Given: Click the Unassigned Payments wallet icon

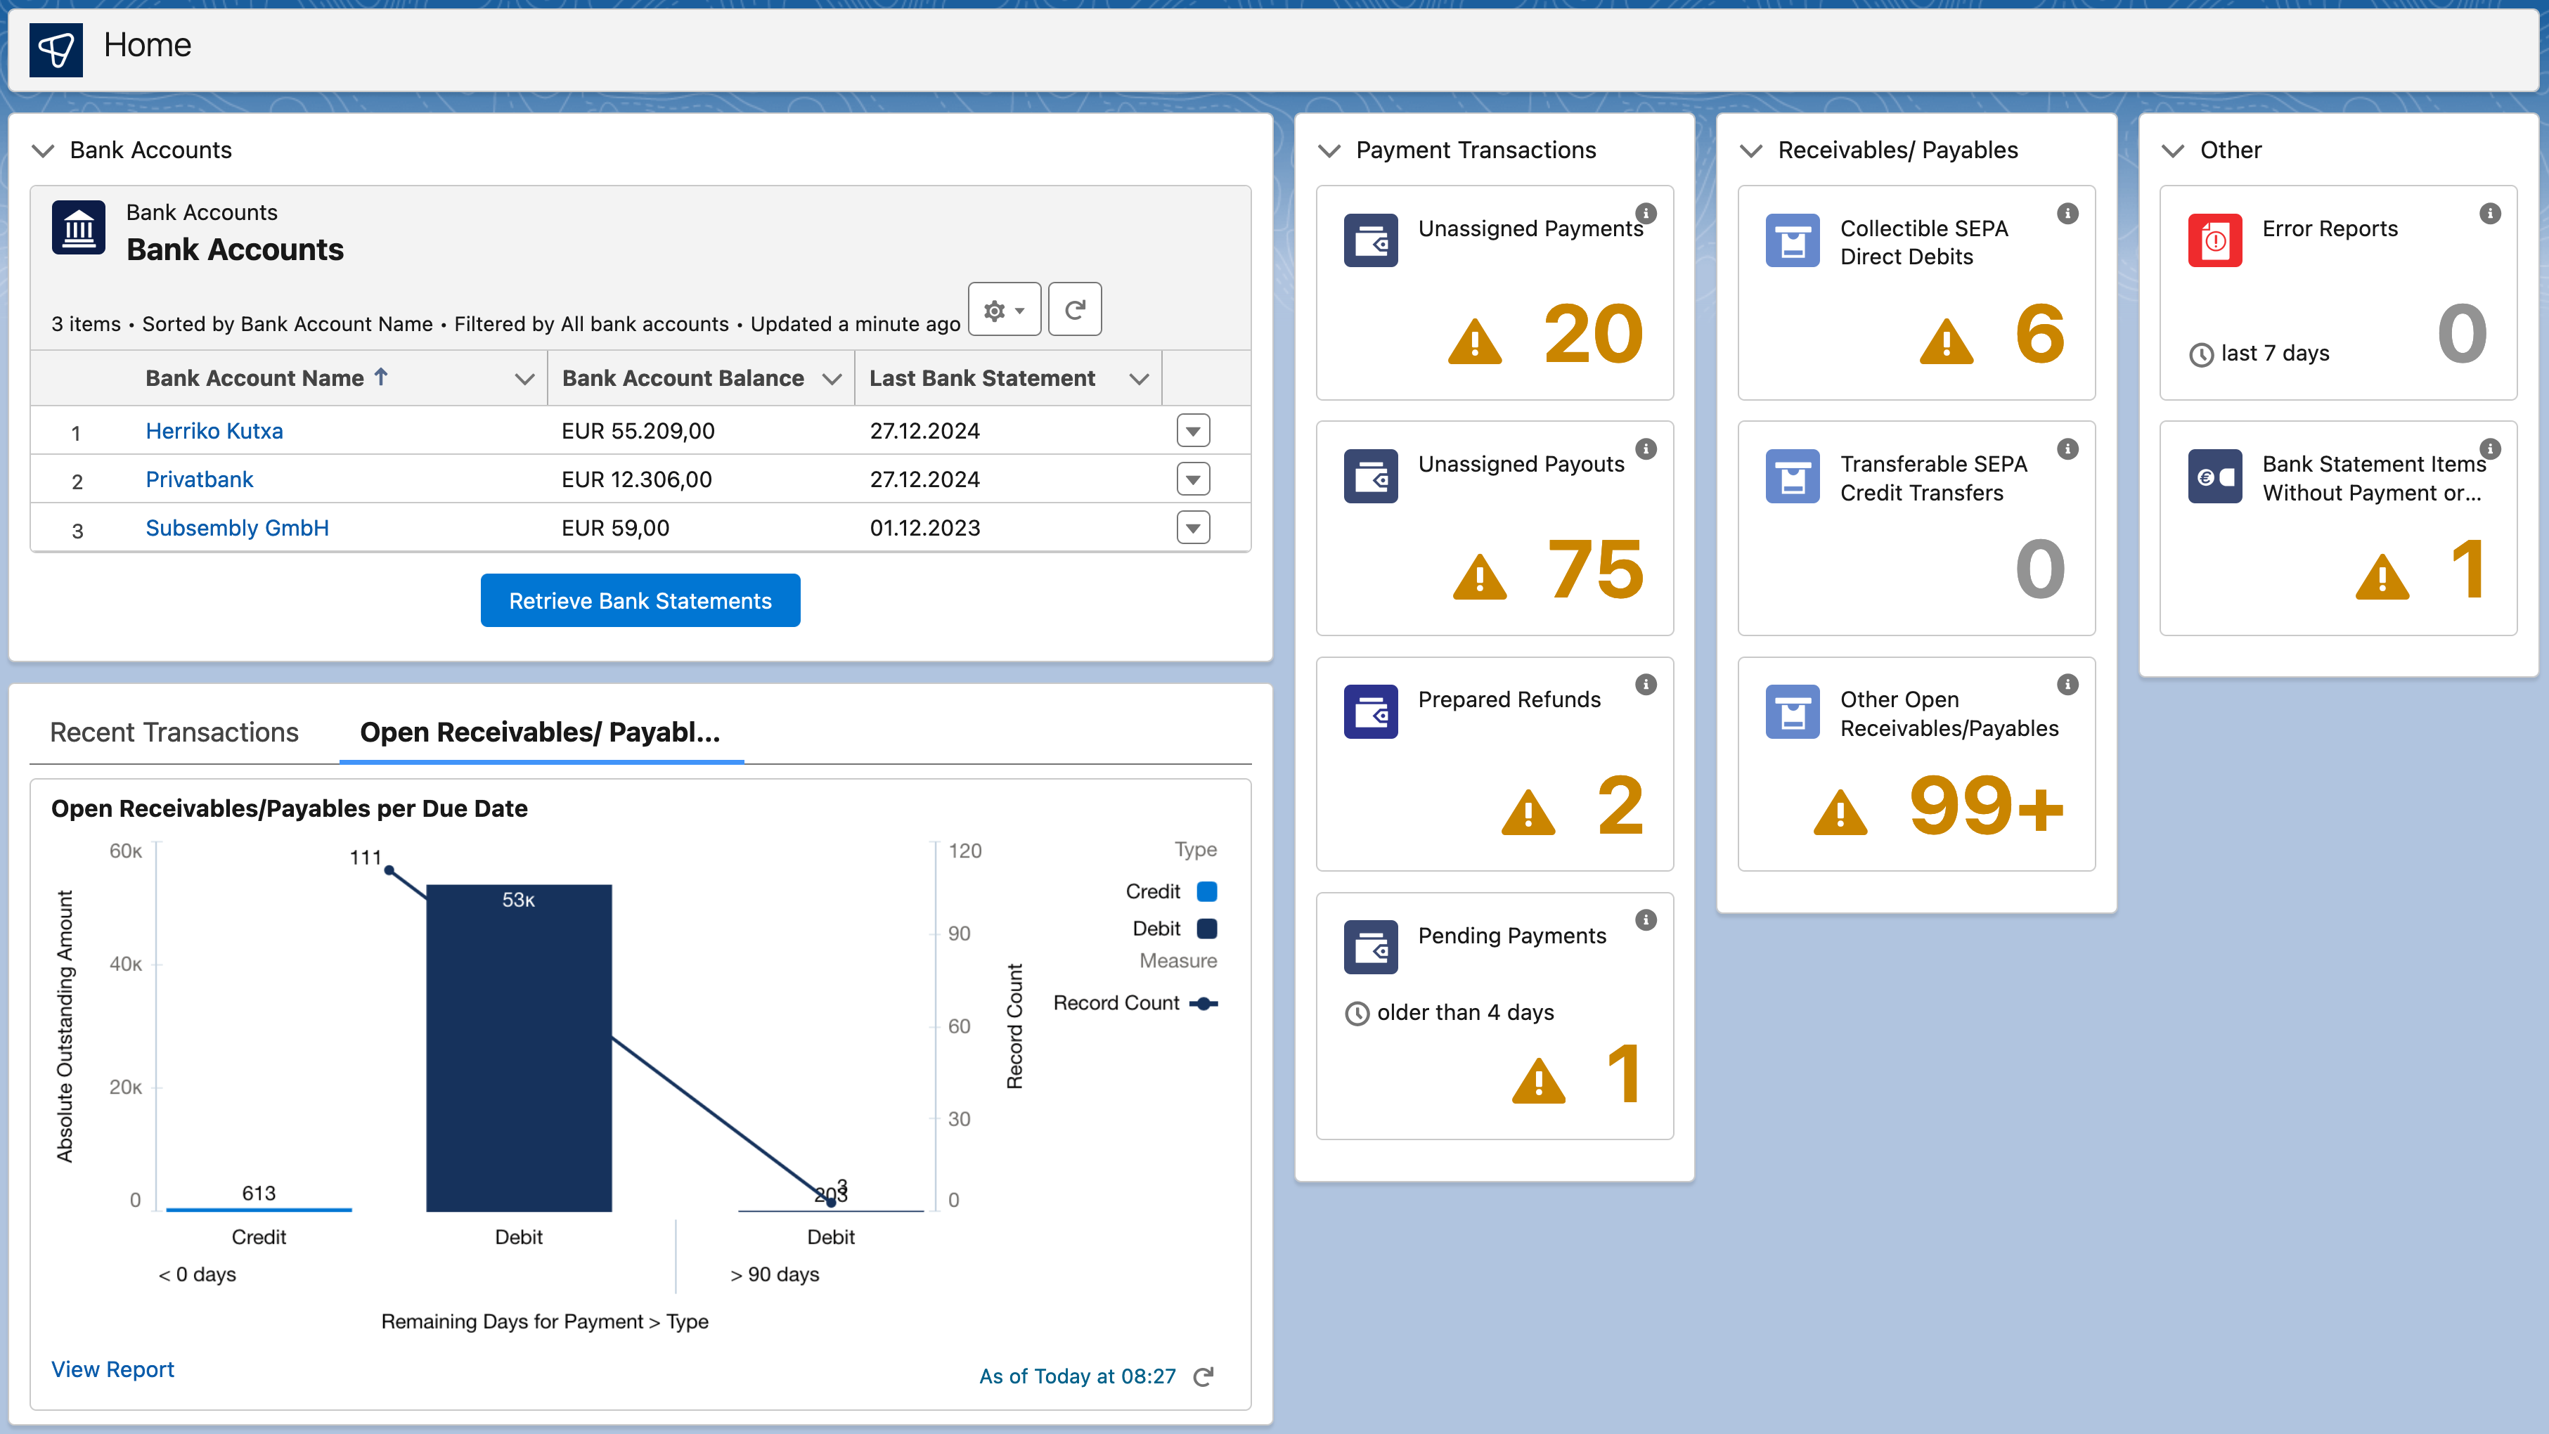Looking at the screenshot, I should click(x=1371, y=240).
